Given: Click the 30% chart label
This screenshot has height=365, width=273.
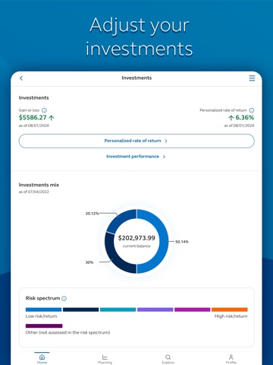Looking at the screenshot, I should pyautogui.click(x=89, y=262).
